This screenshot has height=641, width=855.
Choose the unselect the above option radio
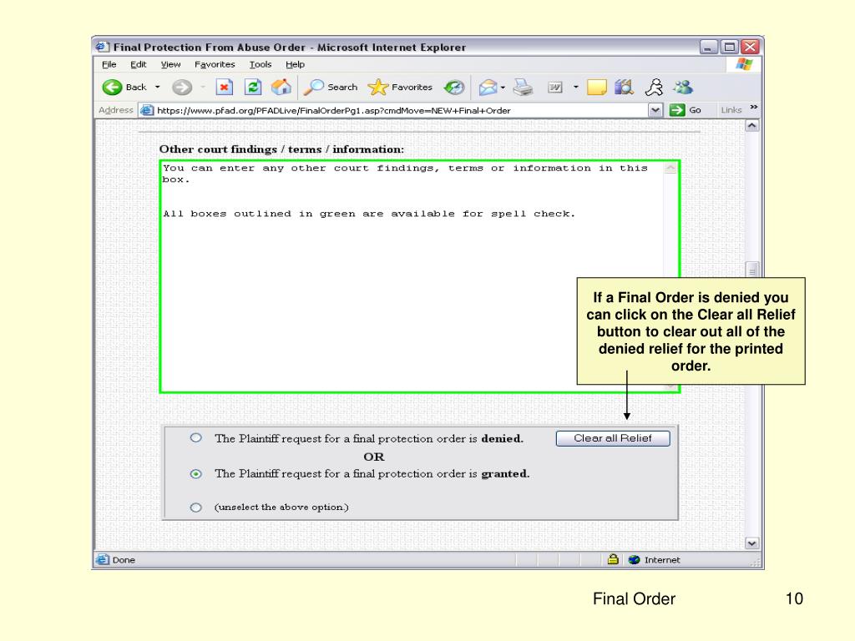tap(196, 507)
